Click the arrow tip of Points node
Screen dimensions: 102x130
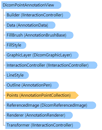tap(77, 95)
